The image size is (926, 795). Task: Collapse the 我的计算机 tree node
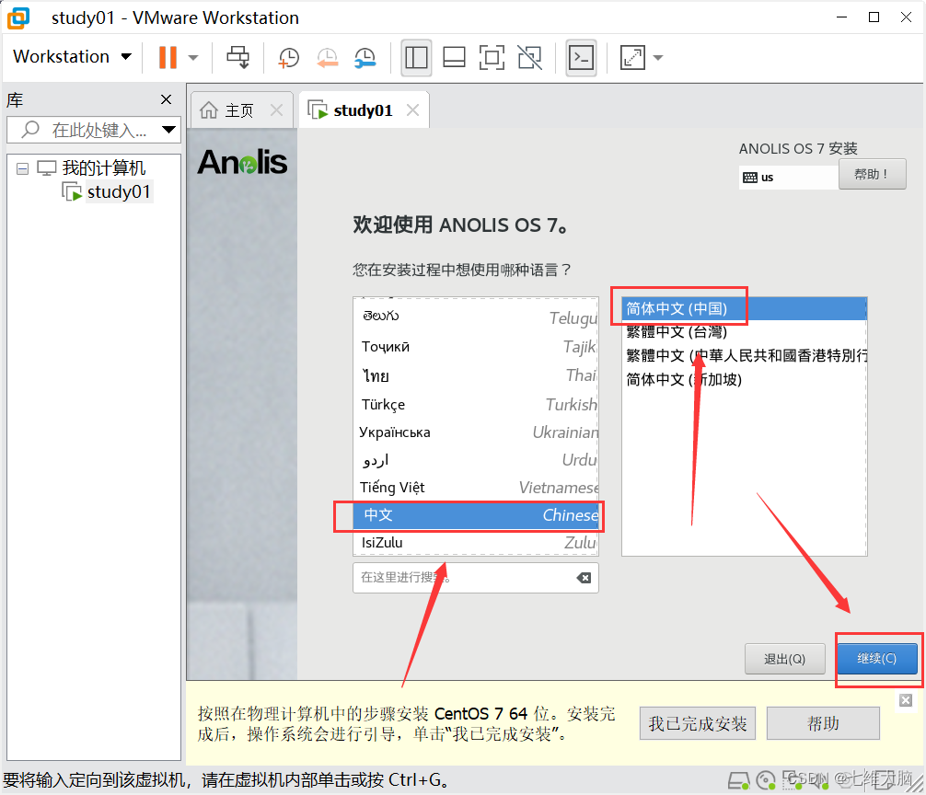[22, 168]
